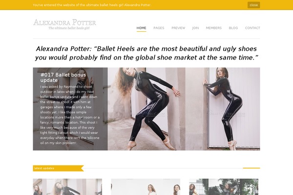This screenshot has width=293, height=195.
Task: Go to the Preview page
Action: [x=178, y=28]
